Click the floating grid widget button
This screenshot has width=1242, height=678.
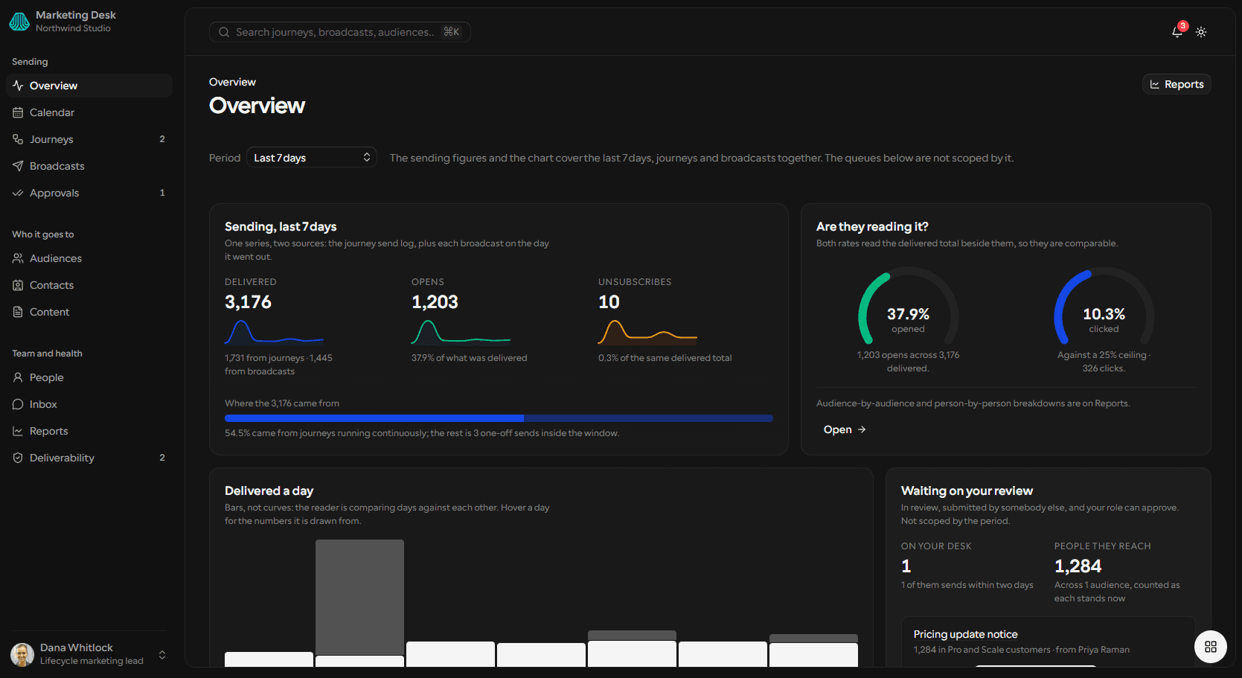coord(1211,647)
